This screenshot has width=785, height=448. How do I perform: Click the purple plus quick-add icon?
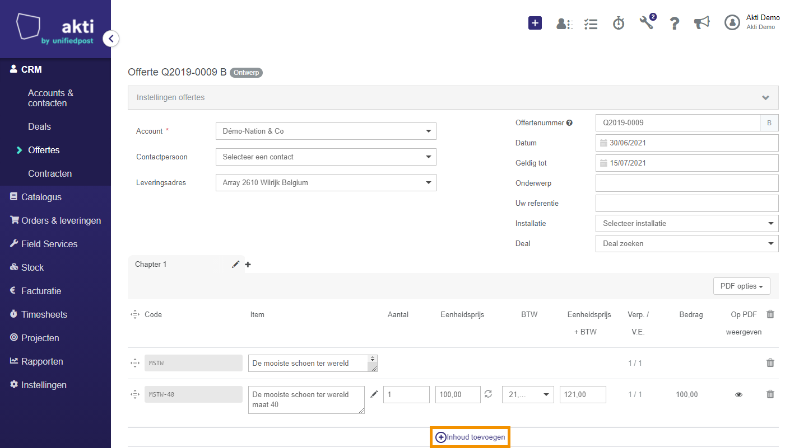point(535,23)
